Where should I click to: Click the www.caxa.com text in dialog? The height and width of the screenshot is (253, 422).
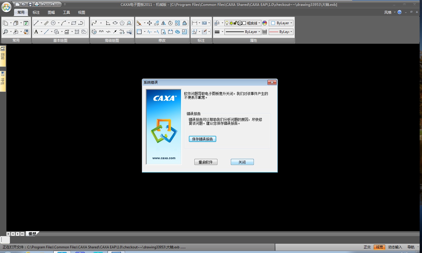tap(164, 158)
